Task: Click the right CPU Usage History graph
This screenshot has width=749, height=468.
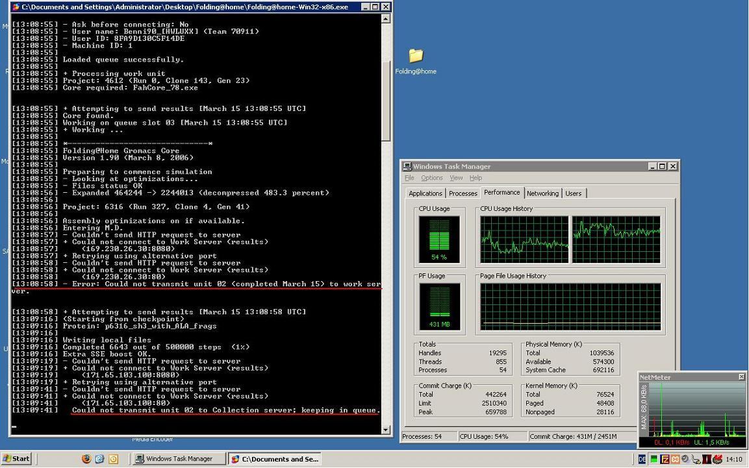Action: coord(616,240)
